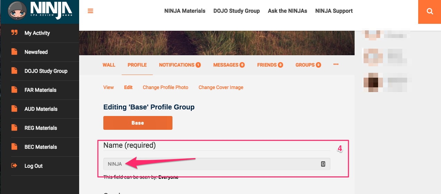The width and height of the screenshot is (441, 194).
Task: Open NINJA Materials top navigation link
Action: click(185, 11)
